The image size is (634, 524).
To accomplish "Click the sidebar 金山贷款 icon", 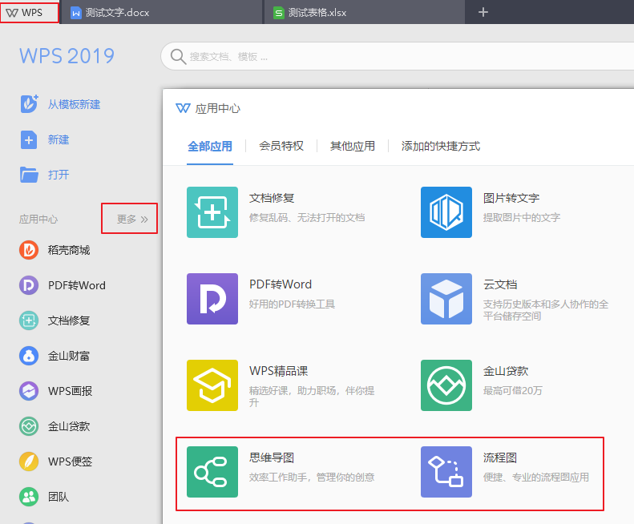I will click(29, 426).
